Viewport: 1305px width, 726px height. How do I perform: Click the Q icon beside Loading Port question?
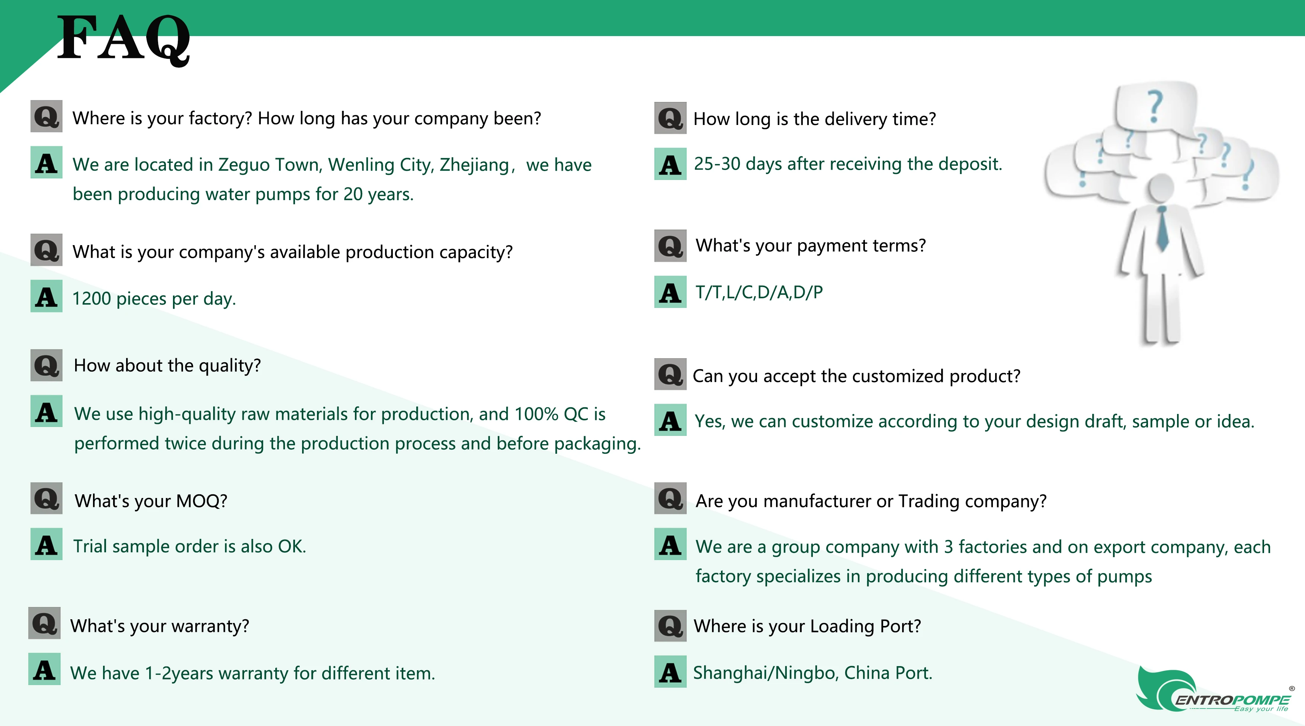pos(670,626)
